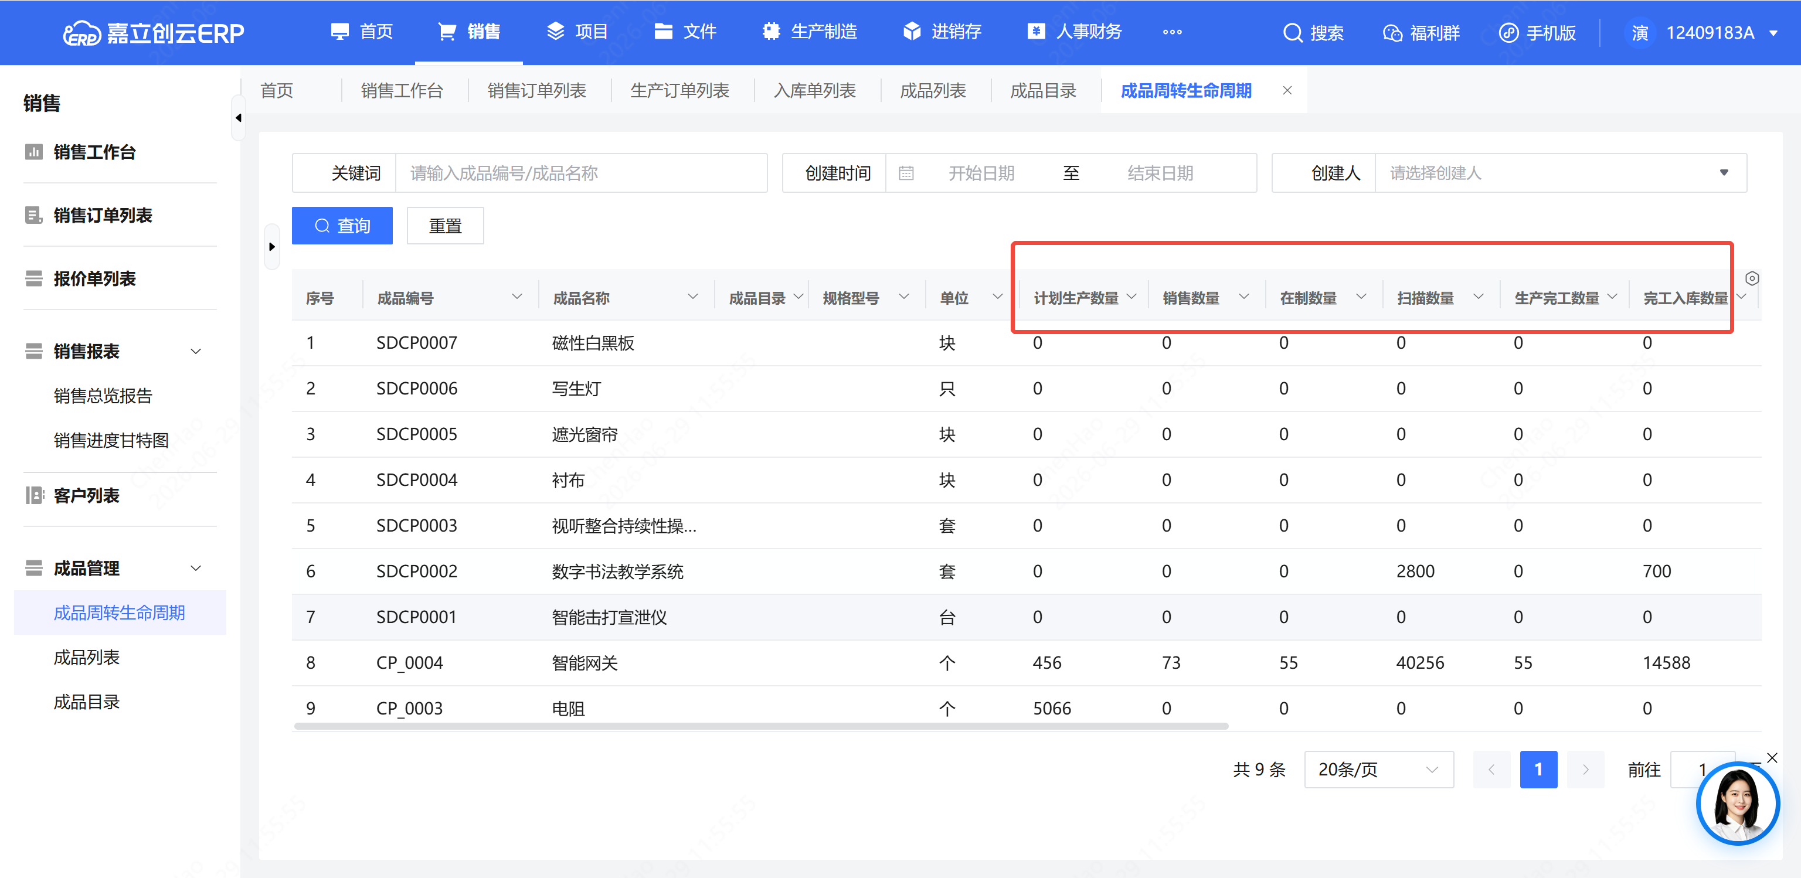1801x878 pixels.
Task: Open the 规格型号 column filter chevron
Action: click(x=904, y=297)
